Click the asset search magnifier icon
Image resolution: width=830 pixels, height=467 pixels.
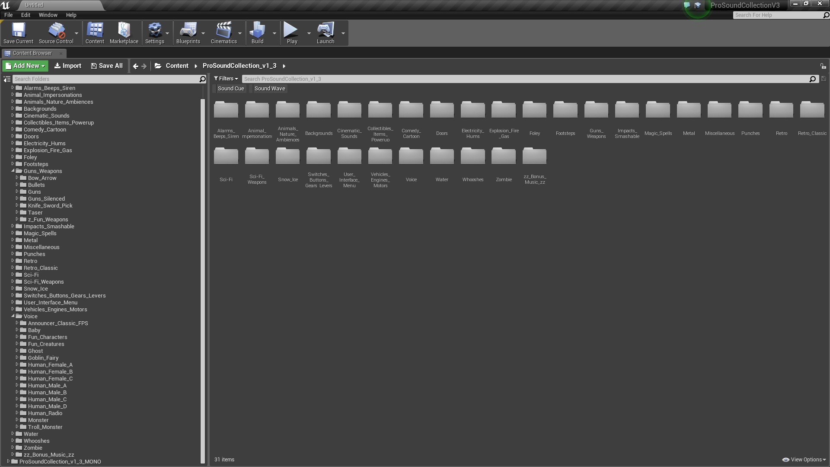click(813, 79)
